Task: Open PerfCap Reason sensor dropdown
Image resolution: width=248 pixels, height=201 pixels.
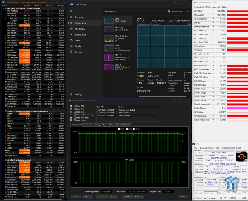Action: [x=214, y=108]
